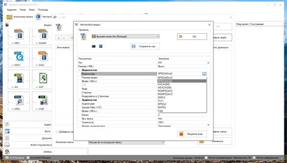Click the blue help question mark icon
Screen dimensions: 287x163
(101, 46)
